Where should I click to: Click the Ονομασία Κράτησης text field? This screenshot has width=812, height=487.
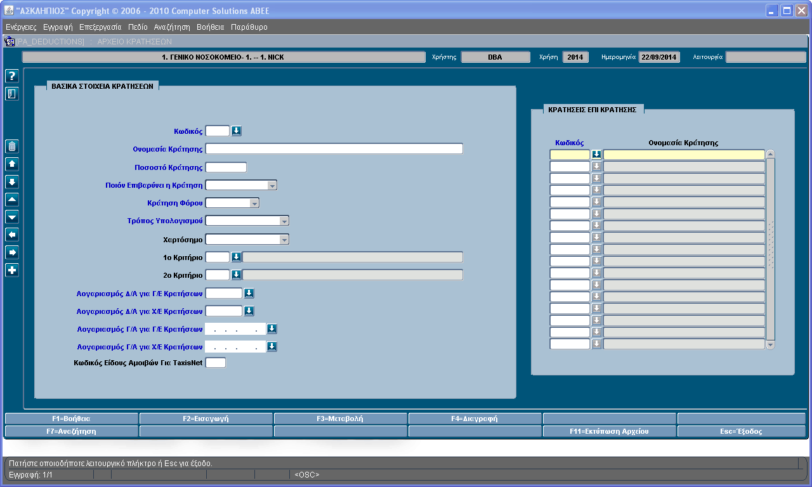[x=334, y=149]
